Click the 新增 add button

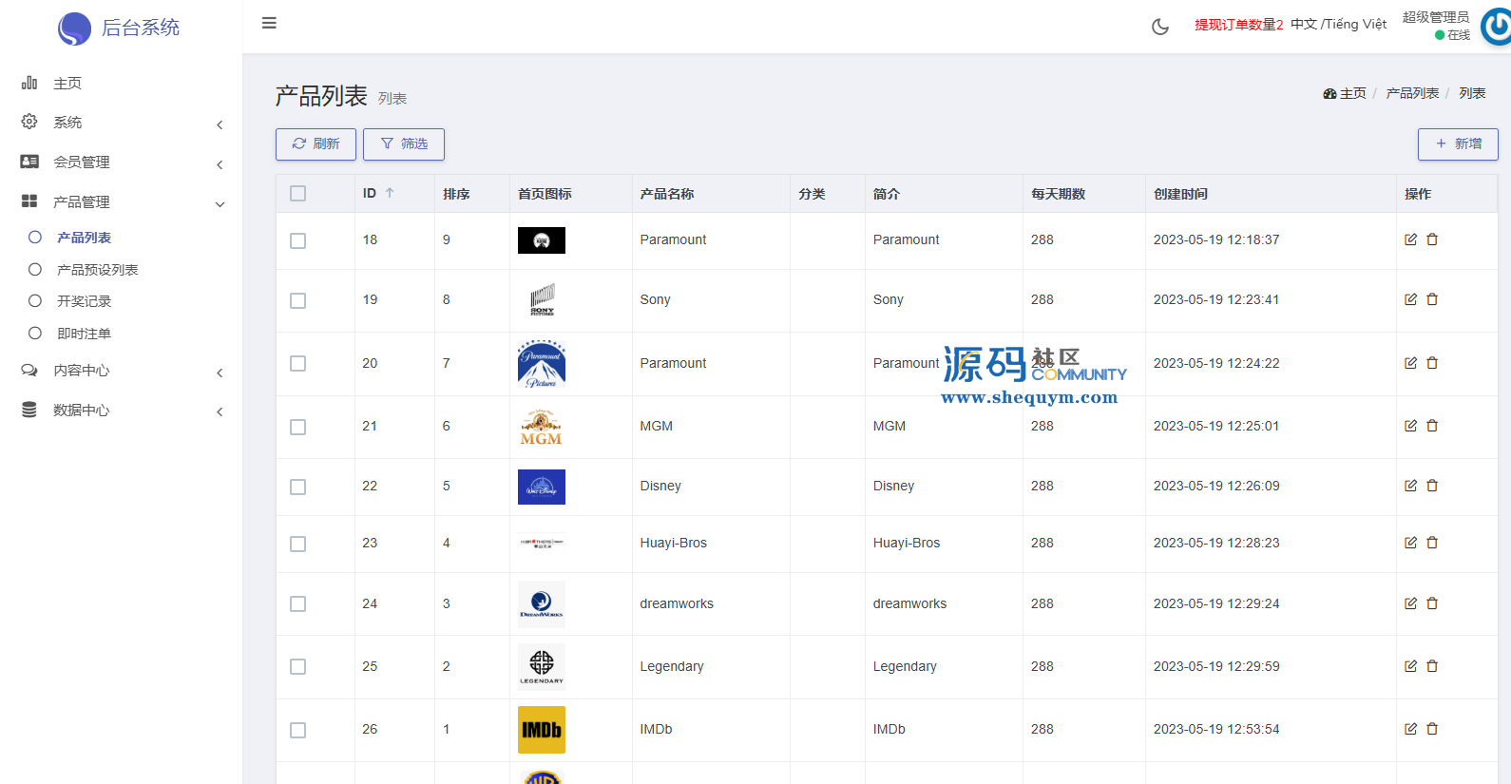point(1458,143)
